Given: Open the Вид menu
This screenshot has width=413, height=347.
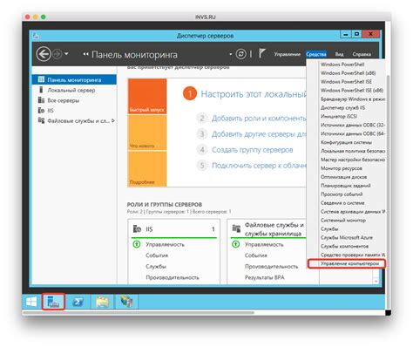Looking at the screenshot, I should 339,54.
